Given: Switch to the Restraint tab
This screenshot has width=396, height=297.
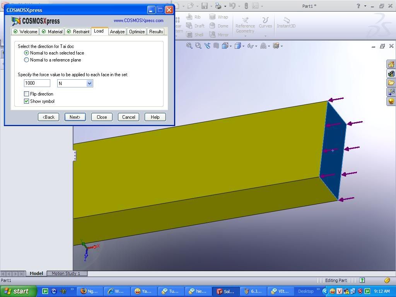Looking at the screenshot, I should 78,32.
